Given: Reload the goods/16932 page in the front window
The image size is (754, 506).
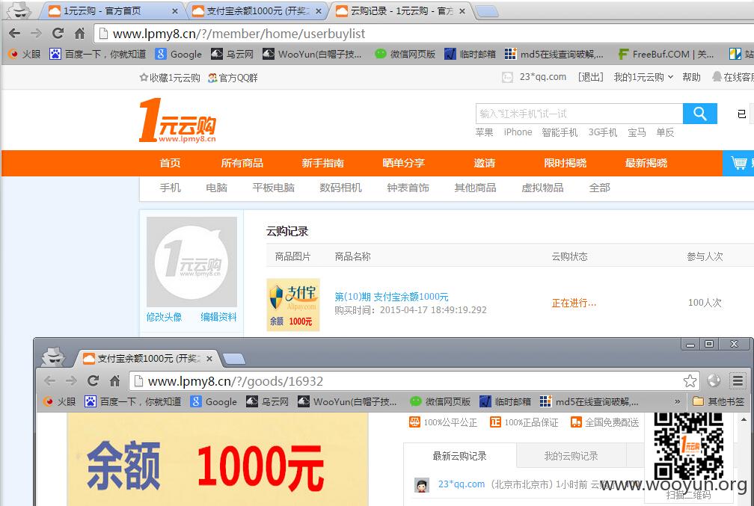Looking at the screenshot, I should tap(94, 381).
